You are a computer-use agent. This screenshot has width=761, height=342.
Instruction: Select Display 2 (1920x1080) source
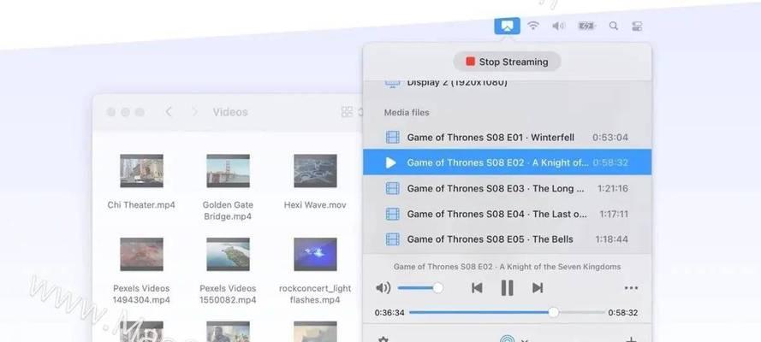pyautogui.click(x=507, y=83)
